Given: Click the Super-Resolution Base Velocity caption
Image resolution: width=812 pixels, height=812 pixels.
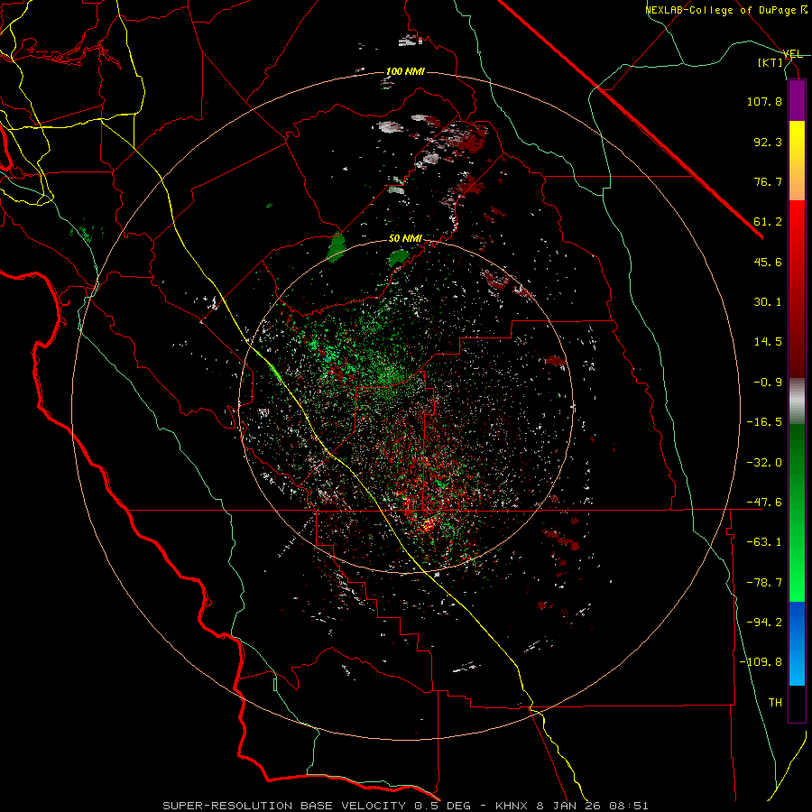Looking at the screenshot, I should (405, 806).
